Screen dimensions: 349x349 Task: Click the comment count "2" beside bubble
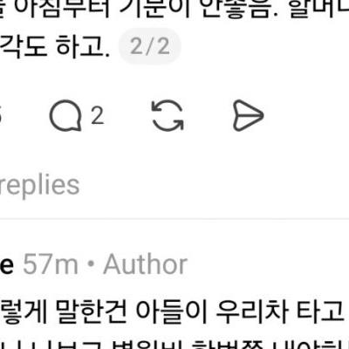tap(98, 115)
